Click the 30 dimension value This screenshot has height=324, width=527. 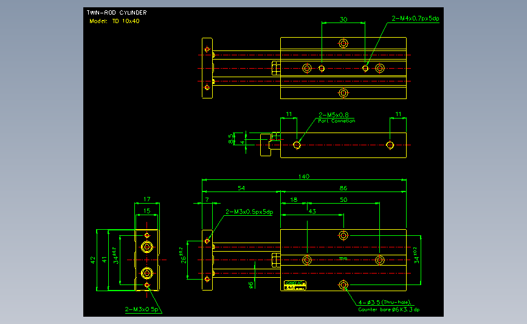coord(343,19)
